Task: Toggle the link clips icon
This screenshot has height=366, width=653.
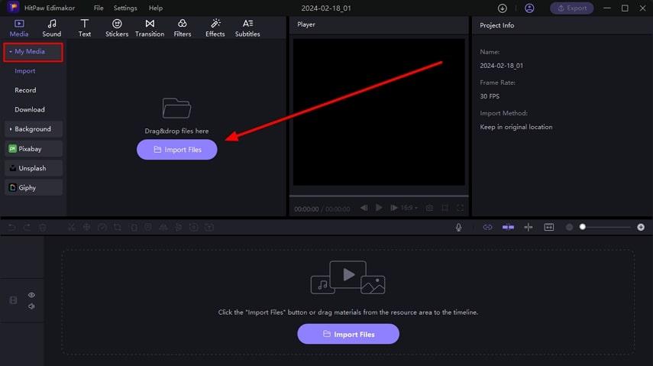Action: pos(487,227)
